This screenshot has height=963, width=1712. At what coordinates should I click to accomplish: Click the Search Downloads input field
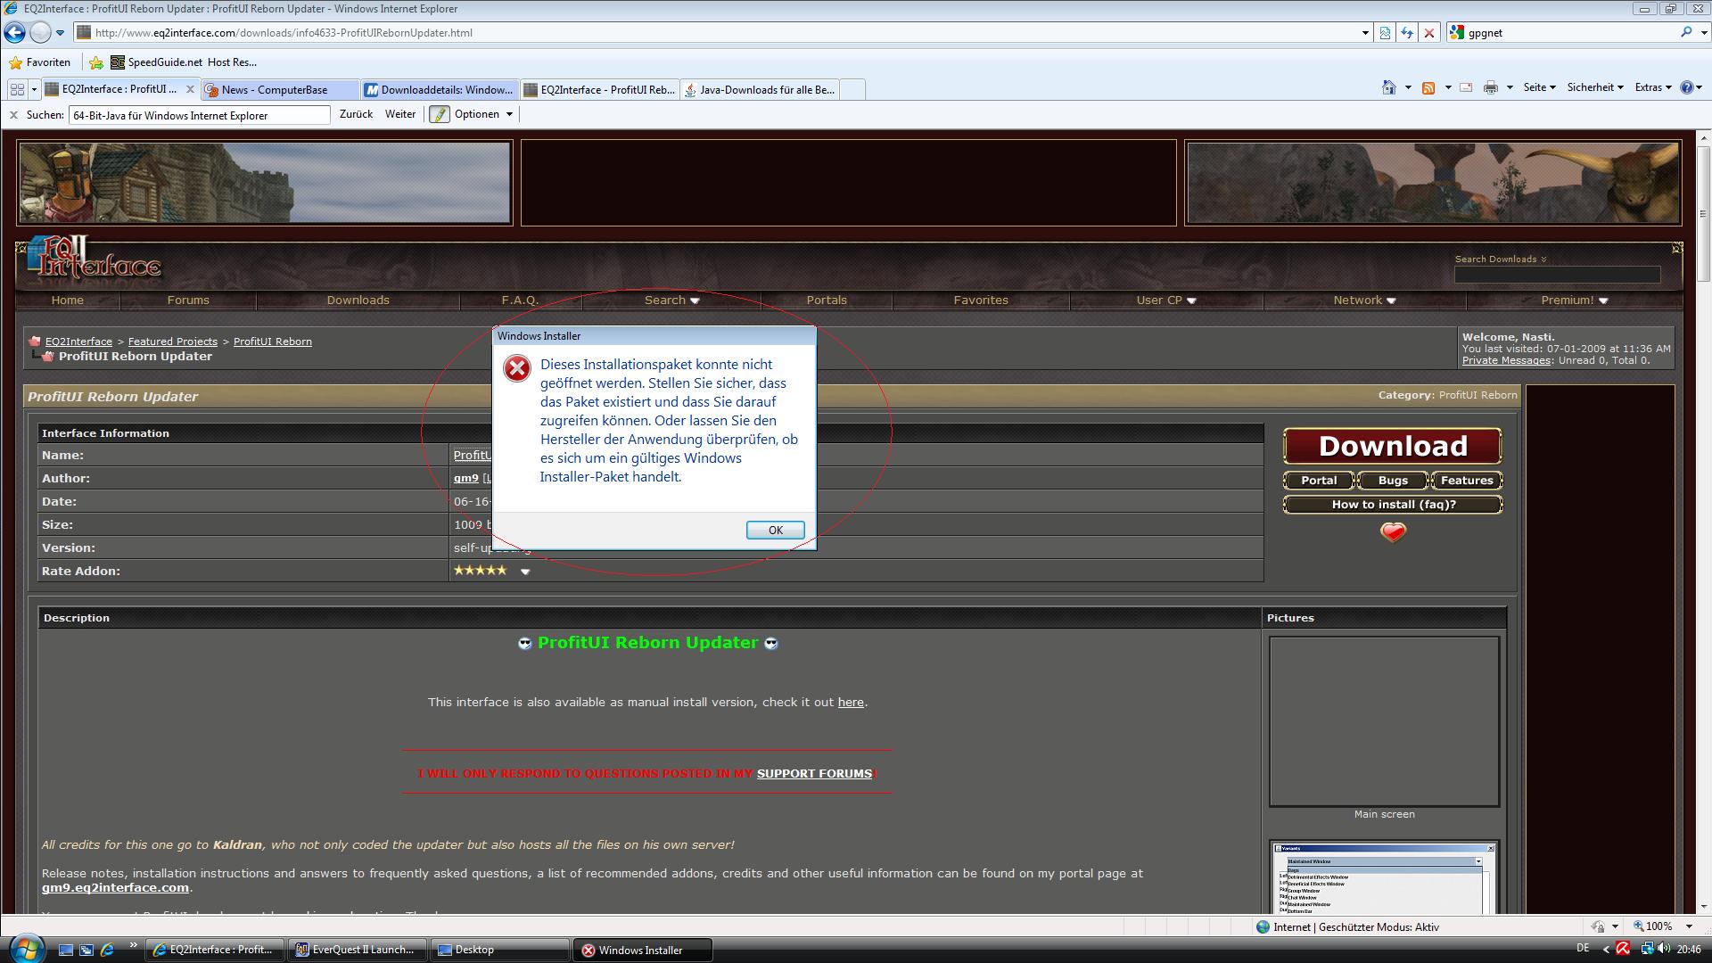point(1557,275)
